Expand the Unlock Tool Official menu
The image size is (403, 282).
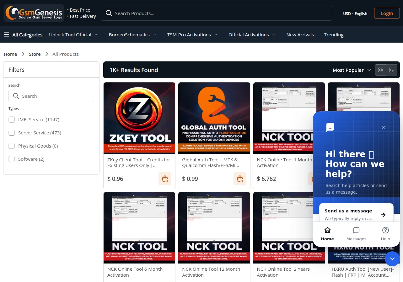73,35
